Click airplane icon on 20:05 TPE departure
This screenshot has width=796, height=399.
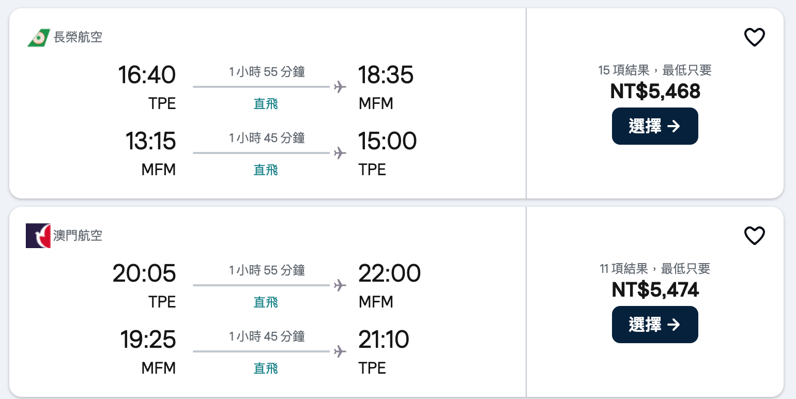pos(340,285)
